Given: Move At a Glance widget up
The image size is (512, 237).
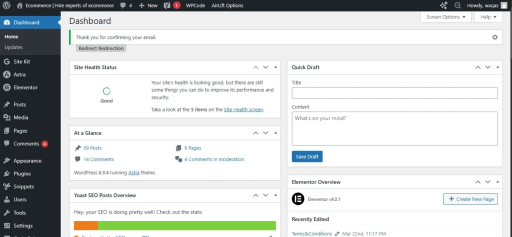Looking at the screenshot, I should click(255, 133).
